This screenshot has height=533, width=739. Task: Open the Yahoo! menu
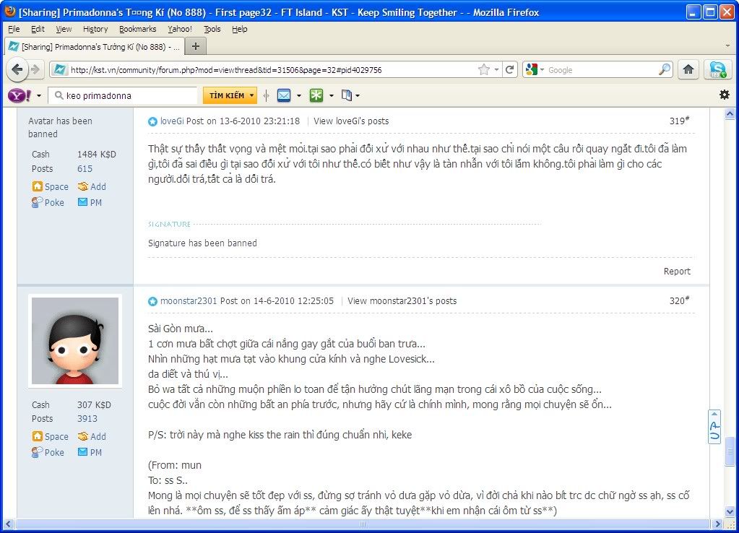coord(180,29)
